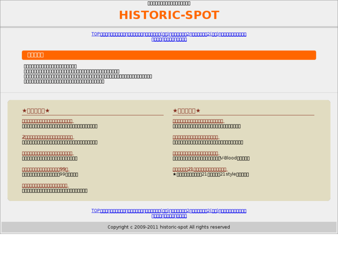Click the black description line containing "99"
Viewport: 338px width, 253px height.
[x=50, y=175]
